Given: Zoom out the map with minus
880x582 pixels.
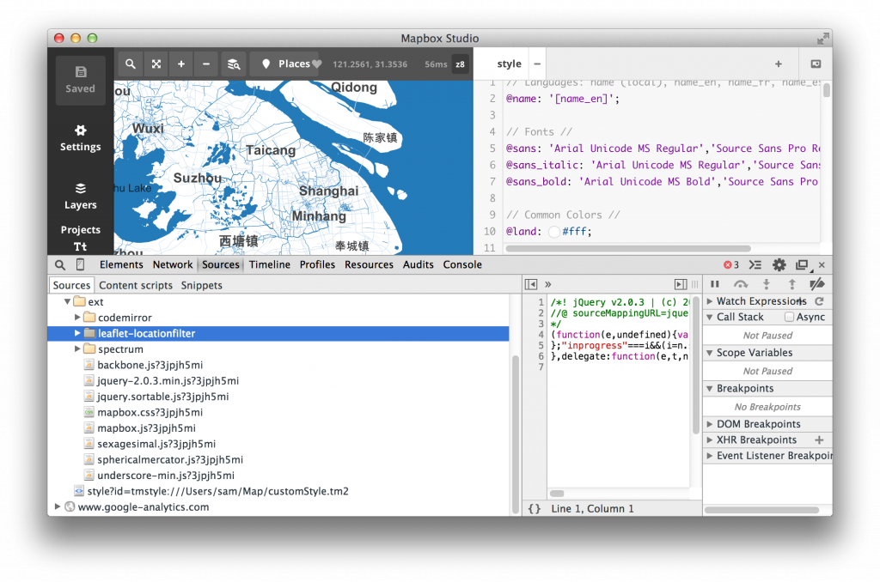Looking at the screenshot, I should tap(206, 64).
